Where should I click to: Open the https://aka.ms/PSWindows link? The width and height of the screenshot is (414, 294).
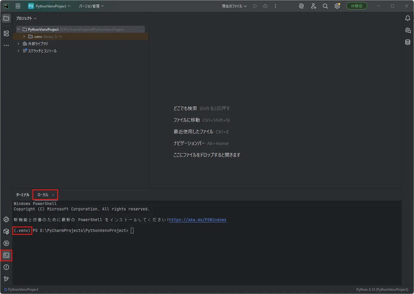[x=197, y=220]
